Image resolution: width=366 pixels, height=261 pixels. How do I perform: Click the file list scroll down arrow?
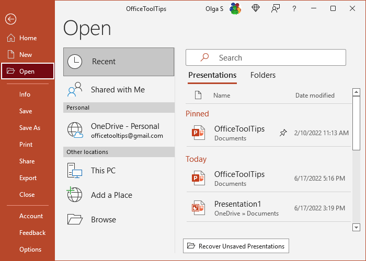click(356, 227)
